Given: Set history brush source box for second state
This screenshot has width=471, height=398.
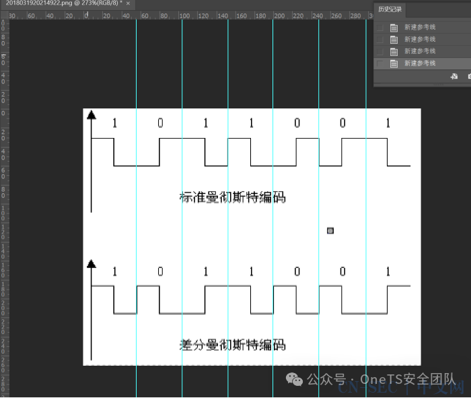Looking at the screenshot, I should tap(380, 40).
